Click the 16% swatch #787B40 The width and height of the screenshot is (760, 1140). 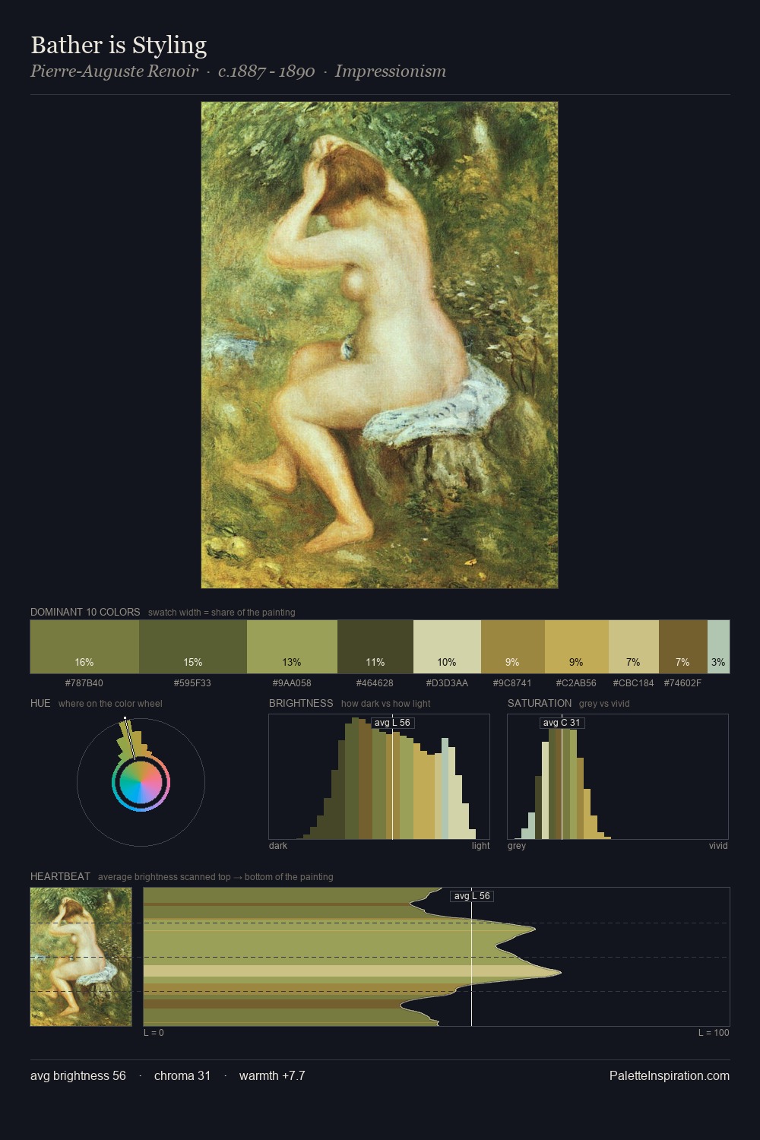coord(84,647)
